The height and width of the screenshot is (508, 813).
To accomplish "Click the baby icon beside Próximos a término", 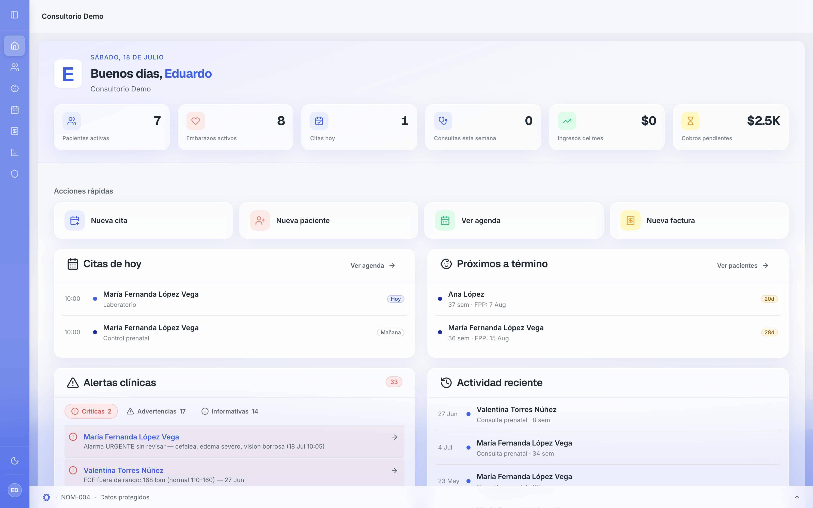I will [446, 264].
